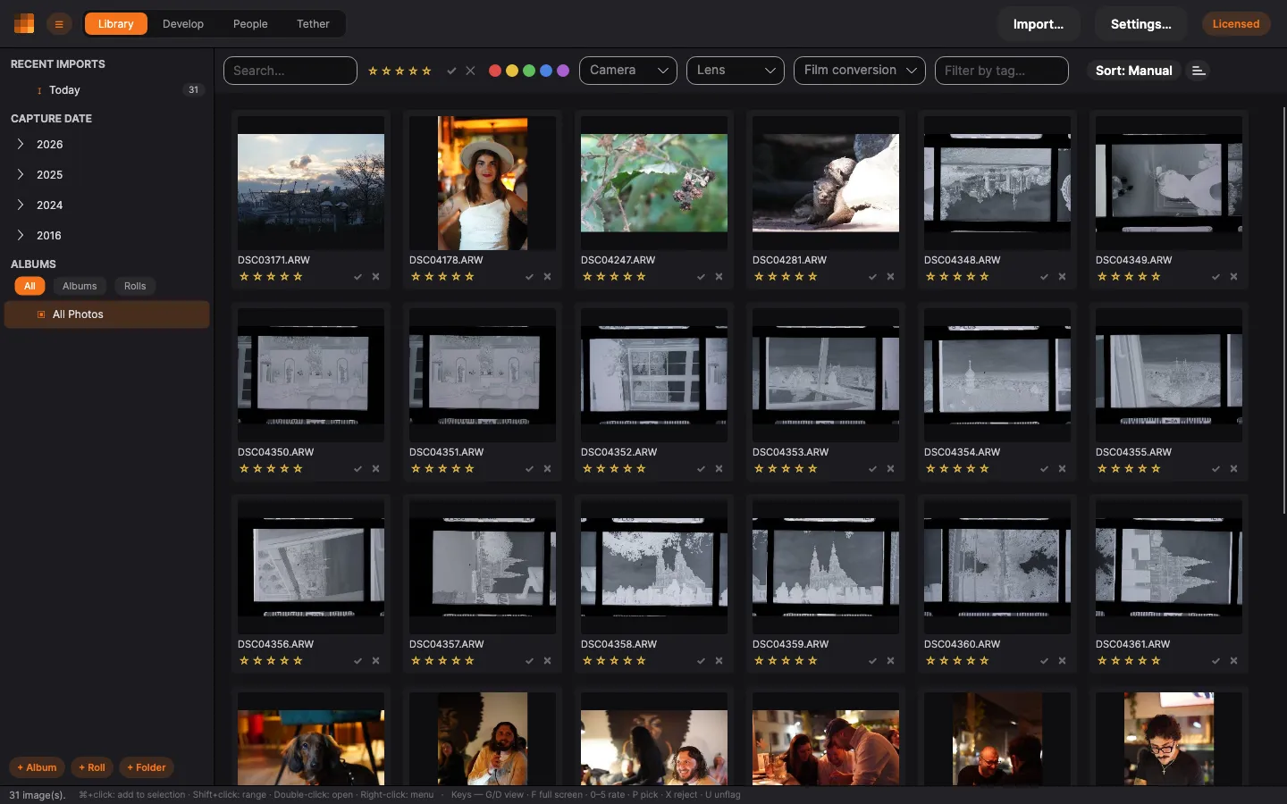Select the DSC04178.ARW portrait thumbnail

click(483, 183)
